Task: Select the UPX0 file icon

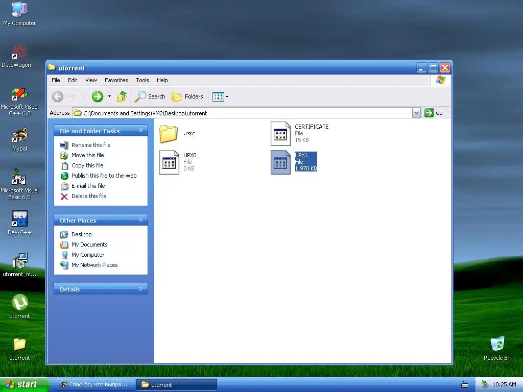Action: pos(169,162)
